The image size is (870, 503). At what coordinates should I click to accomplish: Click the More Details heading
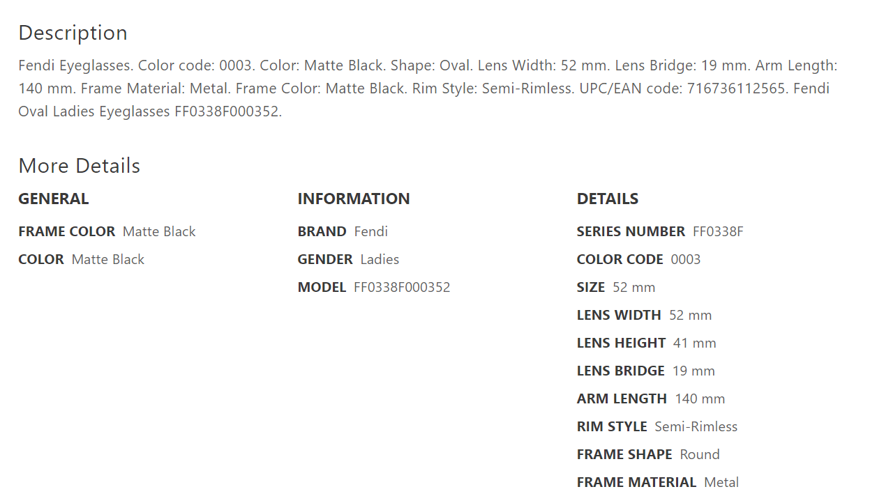(x=79, y=166)
